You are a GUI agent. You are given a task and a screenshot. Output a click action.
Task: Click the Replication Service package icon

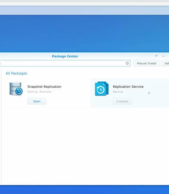click(x=102, y=89)
